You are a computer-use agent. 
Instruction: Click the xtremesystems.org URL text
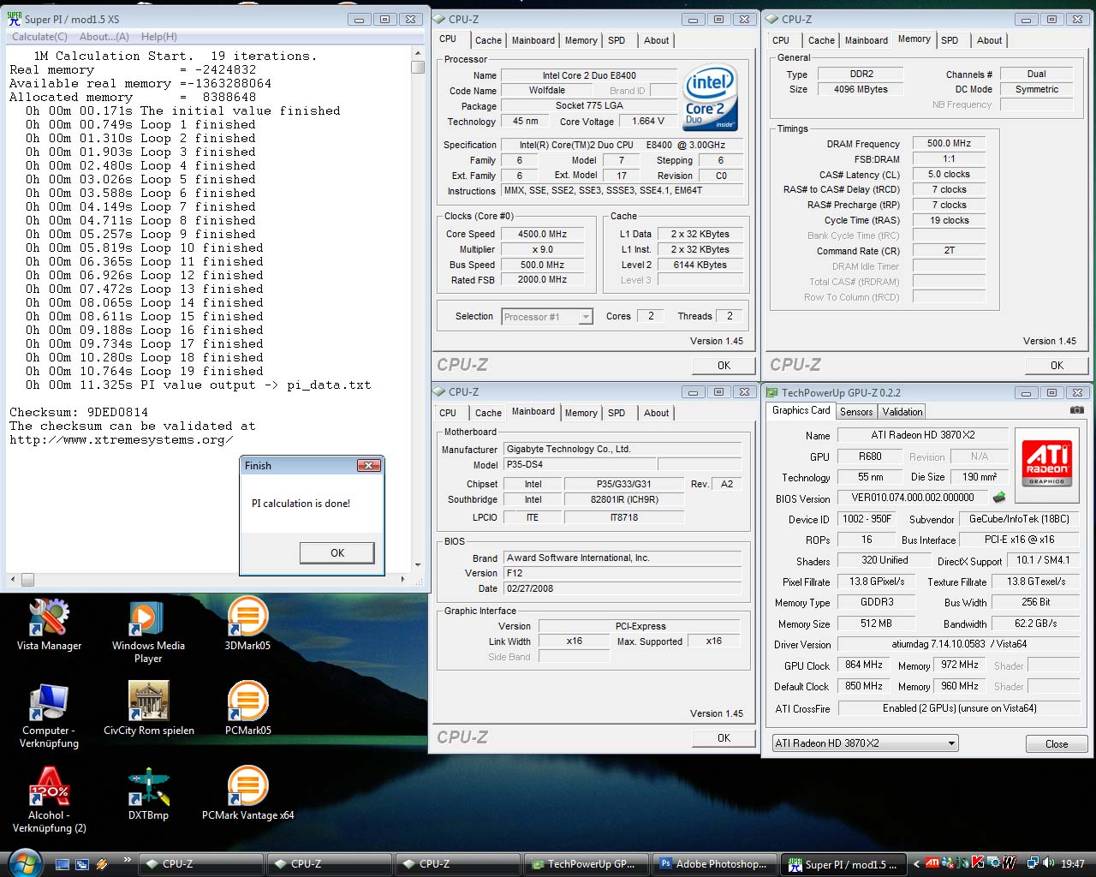pyautogui.click(x=121, y=439)
